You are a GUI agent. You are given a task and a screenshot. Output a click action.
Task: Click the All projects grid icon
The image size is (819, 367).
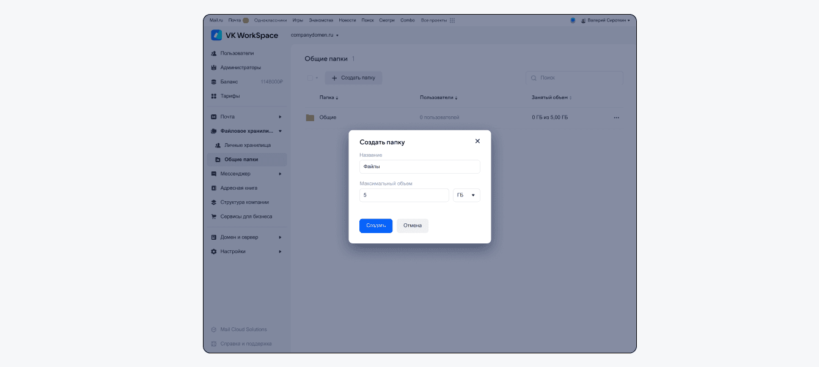point(452,20)
